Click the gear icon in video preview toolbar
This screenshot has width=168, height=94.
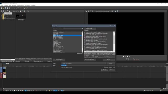point(86,11)
